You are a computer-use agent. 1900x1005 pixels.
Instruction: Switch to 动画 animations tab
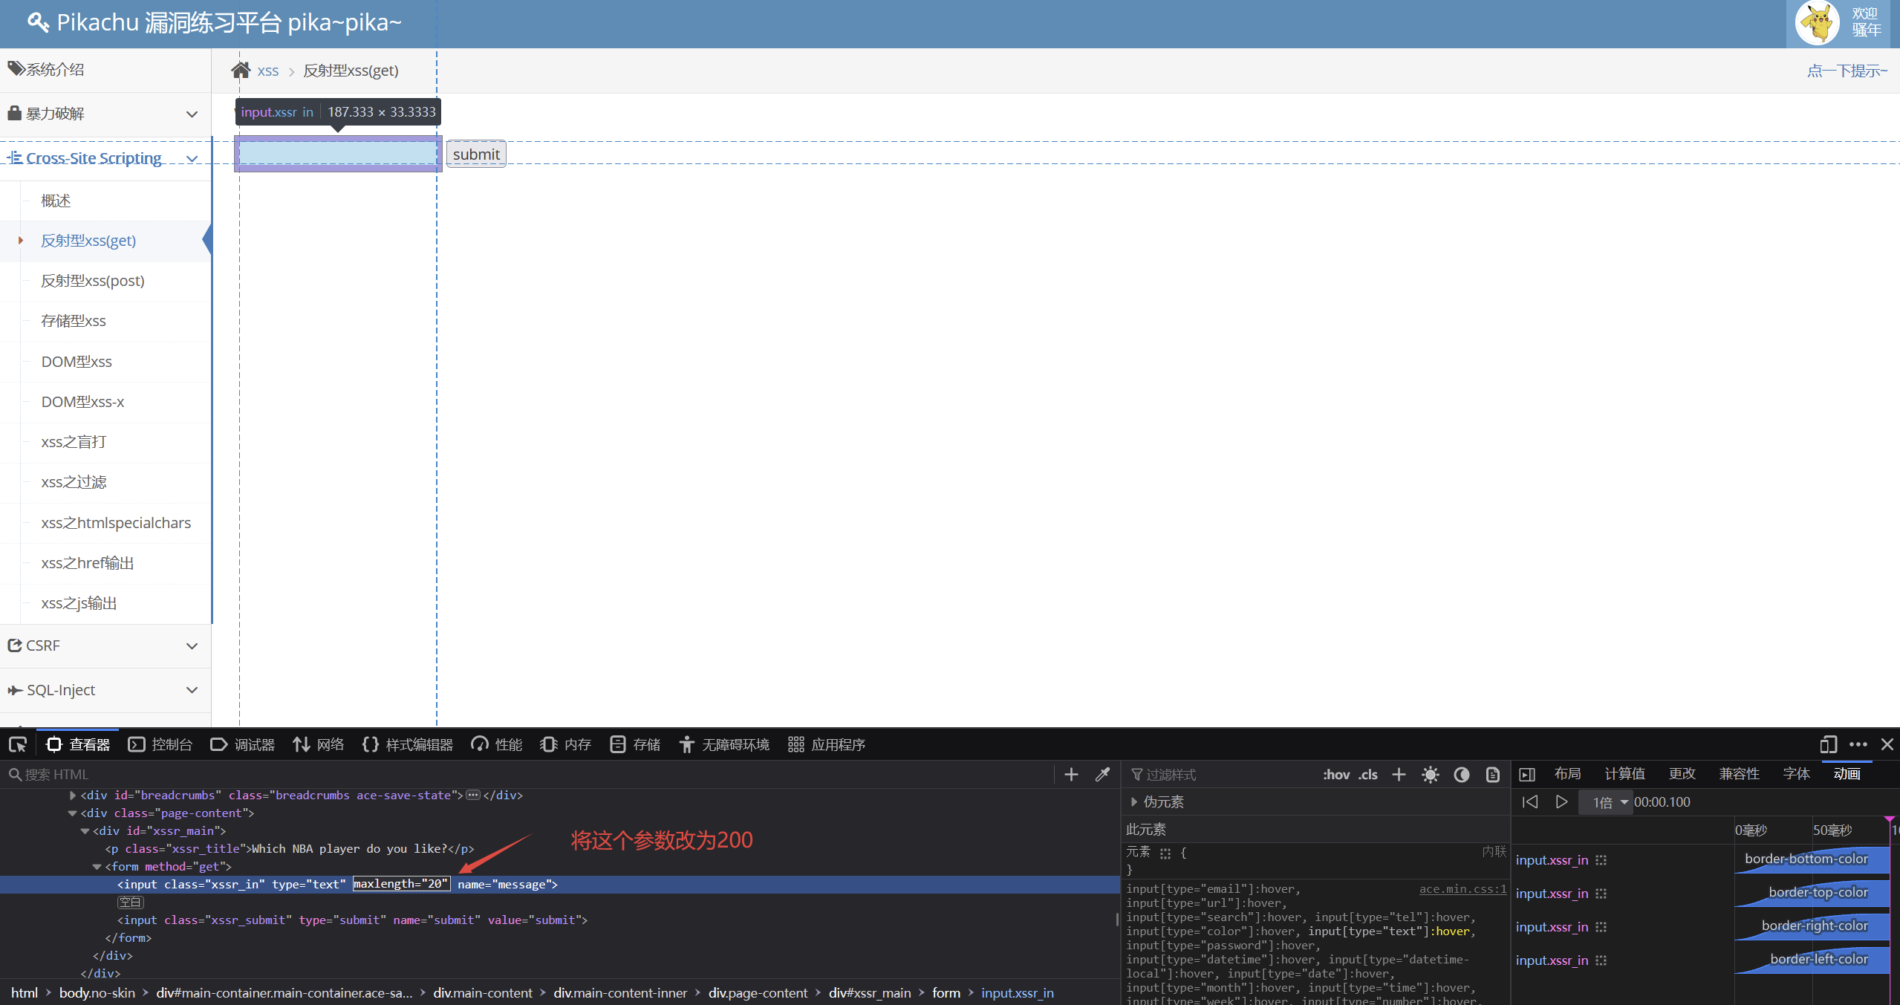(1847, 774)
